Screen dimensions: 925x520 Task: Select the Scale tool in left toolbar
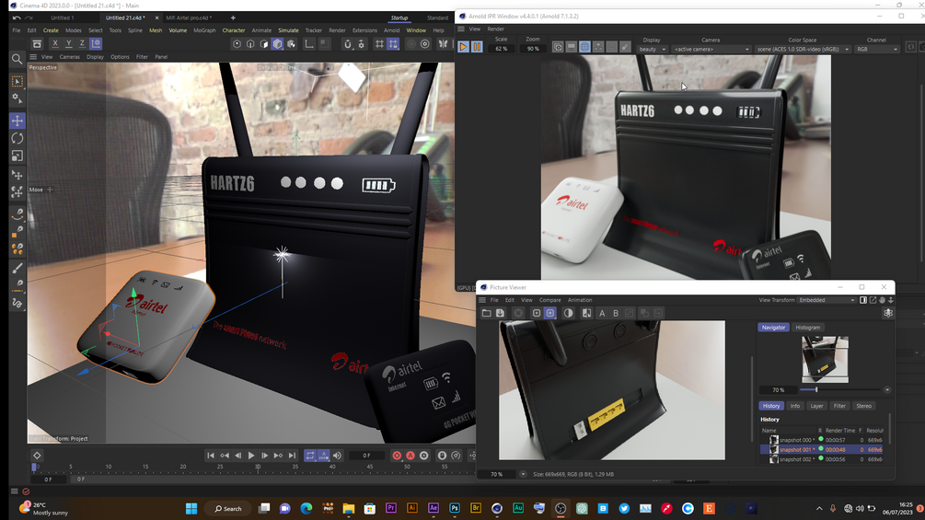pos(17,156)
